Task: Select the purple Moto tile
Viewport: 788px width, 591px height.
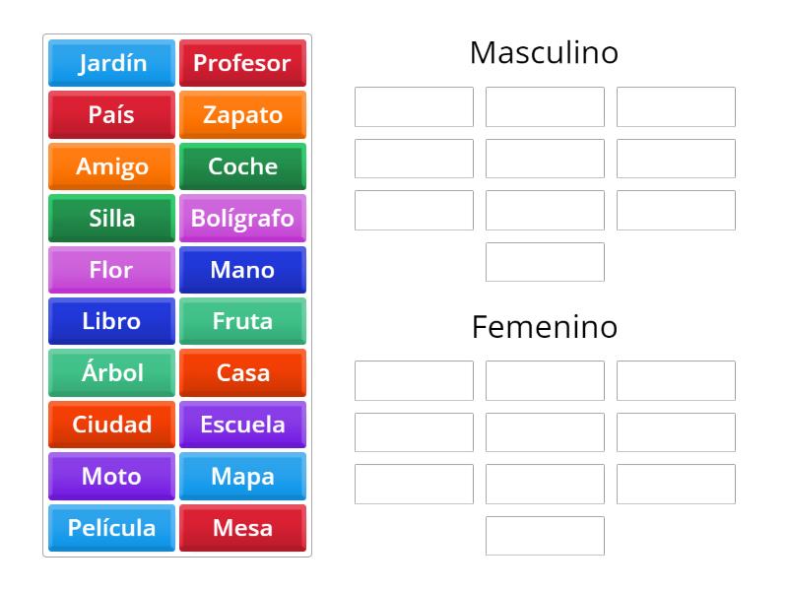Action: (x=111, y=477)
